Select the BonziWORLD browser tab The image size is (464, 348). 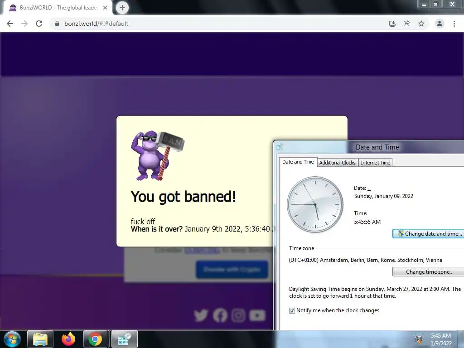(58, 8)
